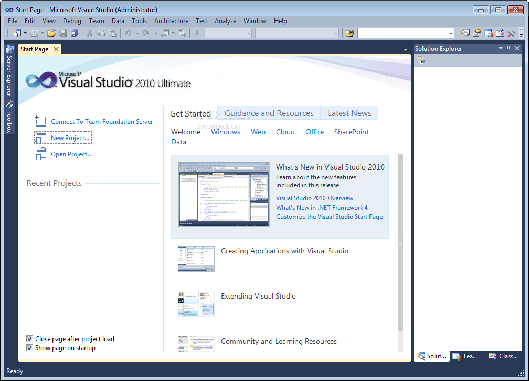The height and width of the screenshot is (381, 529).
Task: Switch to the Latest News tab
Action: 349,113
